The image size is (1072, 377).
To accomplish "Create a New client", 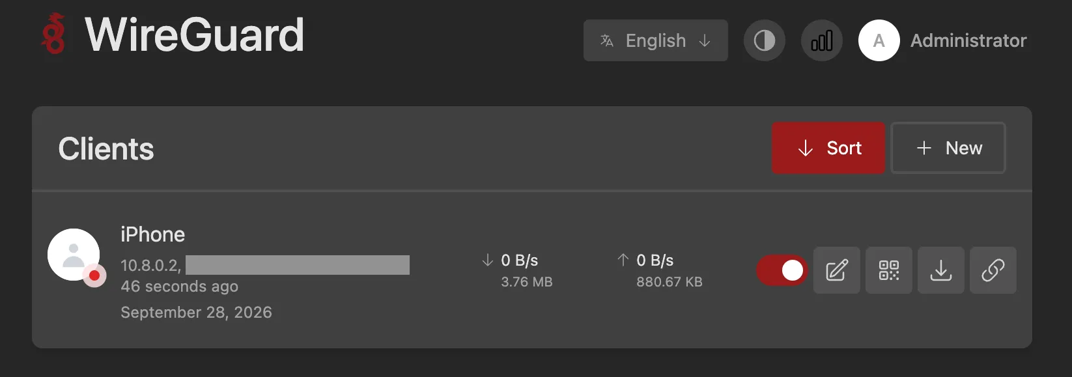I will pyautogui.click(x=948, y=148).
